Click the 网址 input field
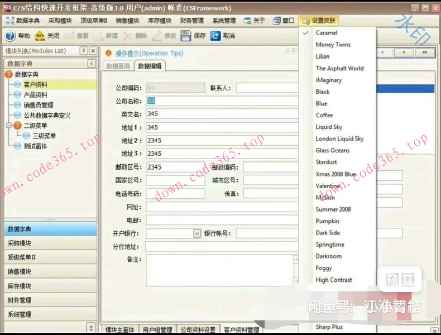Screen dimensions: 441x335 [x=222, y=207]
